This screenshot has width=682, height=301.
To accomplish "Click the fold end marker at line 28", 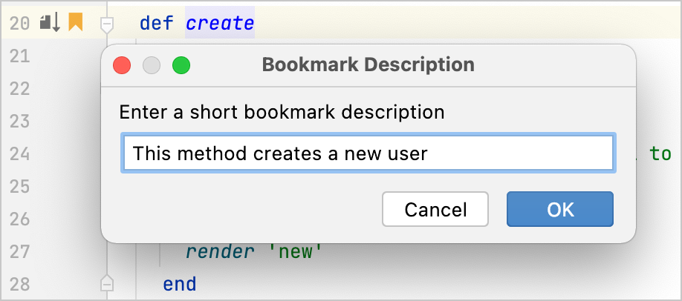I will [x=106, y=283].
